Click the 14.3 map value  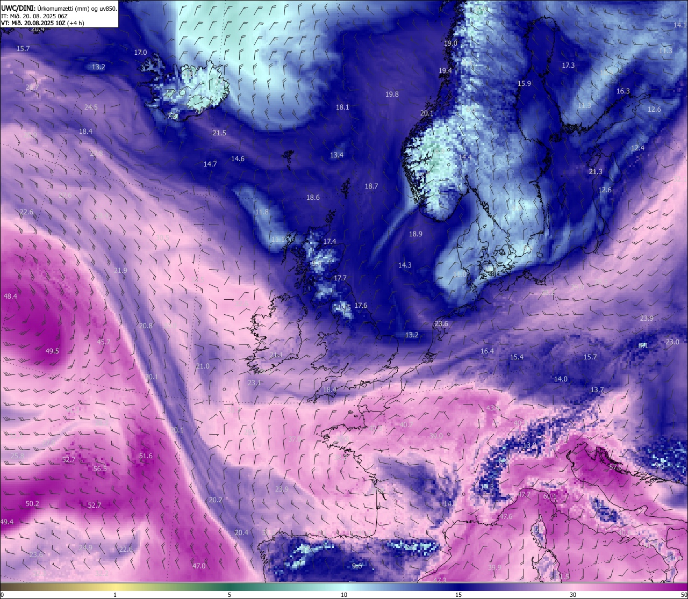click(405, 265)
